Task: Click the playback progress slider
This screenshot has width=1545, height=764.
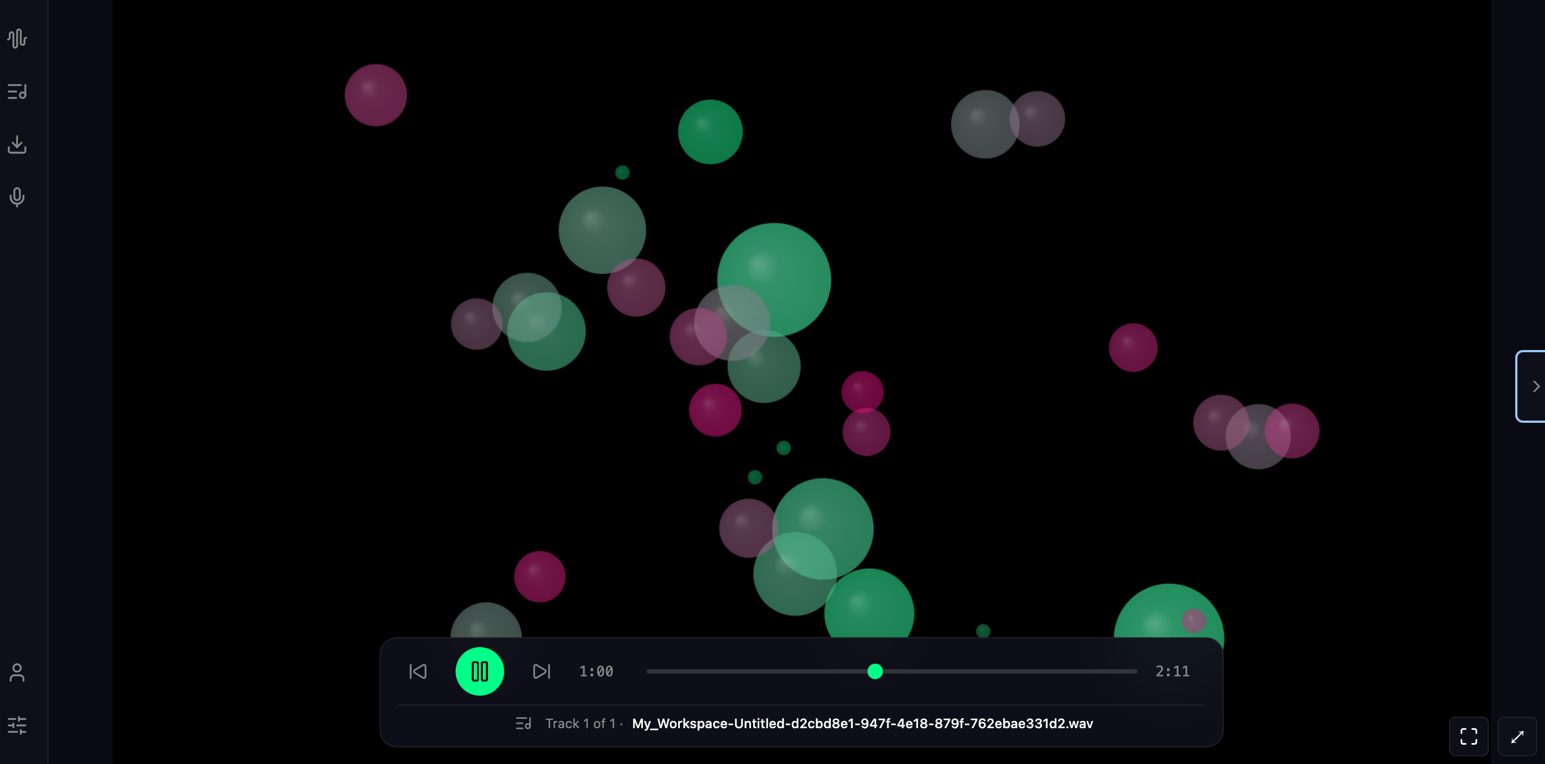Action: coord(875,671)
